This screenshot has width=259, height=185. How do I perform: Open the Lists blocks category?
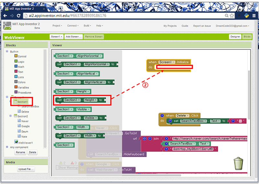[x=19, y=77]
